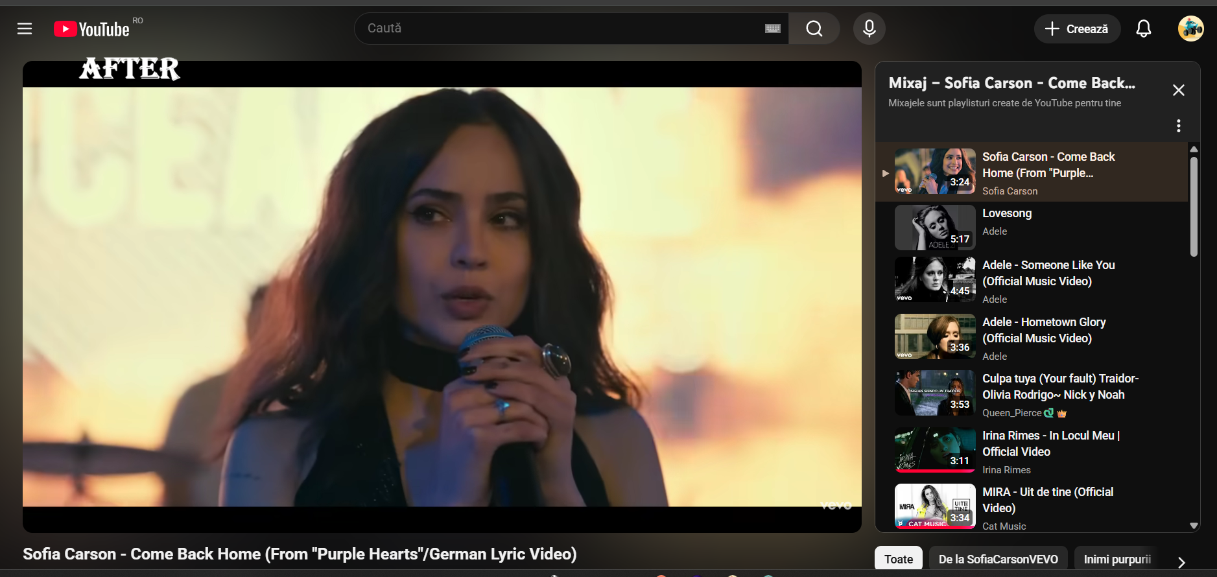Select Culpa tuya Traidor video title
The height and width of the screenshot is (577, 1217).
tap(1060, 386)
